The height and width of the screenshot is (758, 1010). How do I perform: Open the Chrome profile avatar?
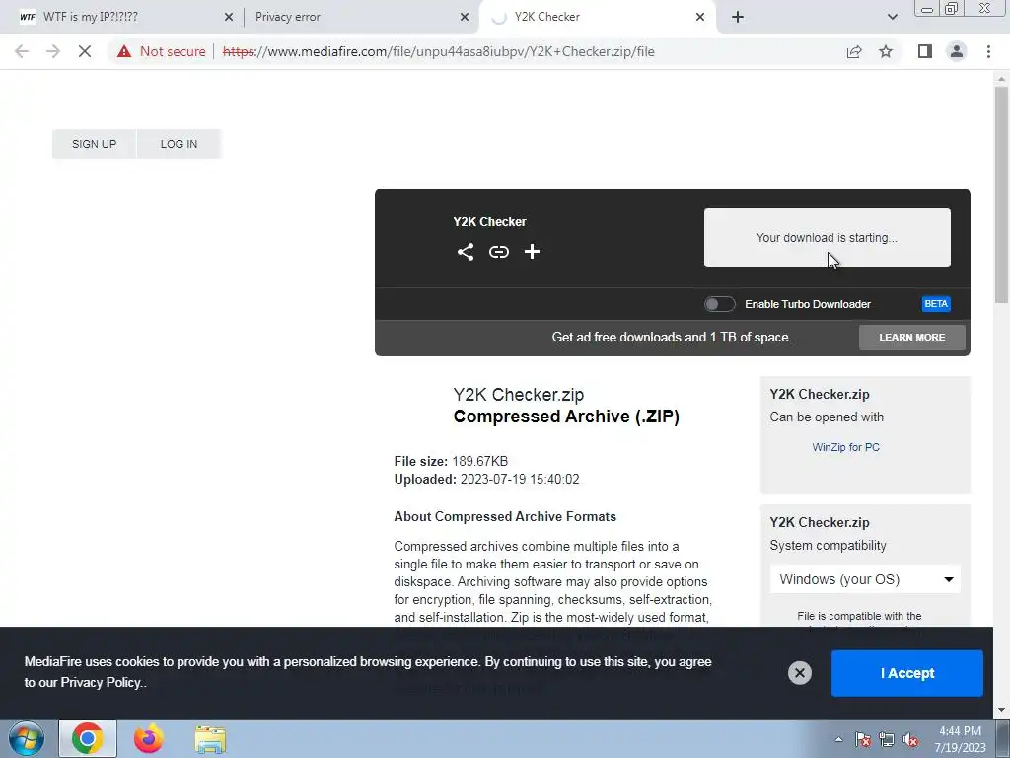(957, 51)
